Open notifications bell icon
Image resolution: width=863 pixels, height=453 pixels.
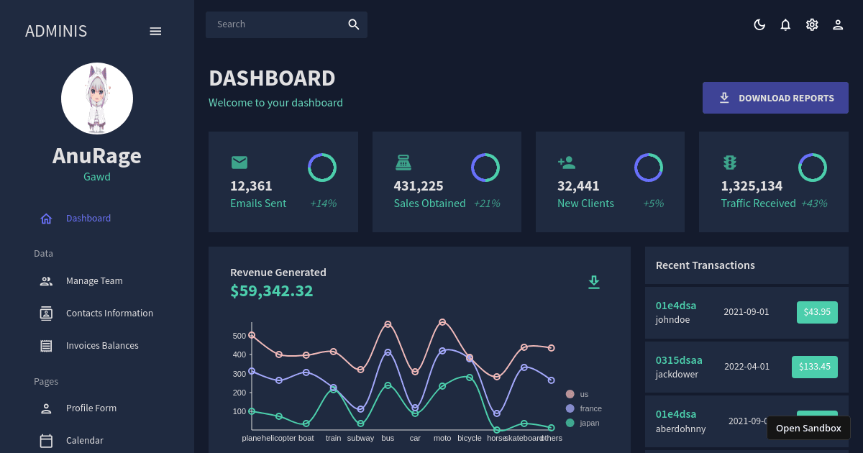click(x=785, y=24)
